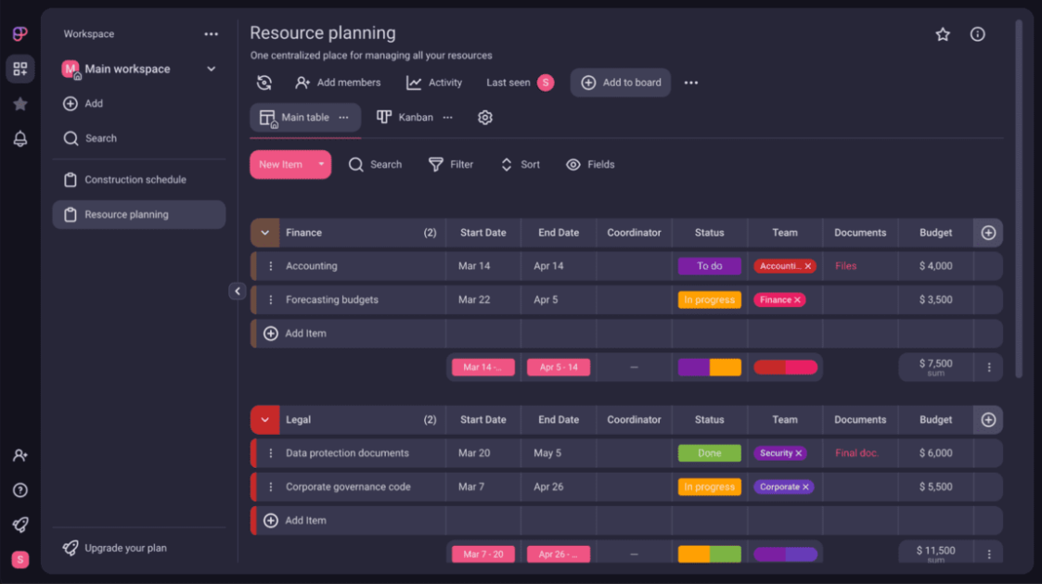This screenshot has height=584, width=1042.
Task: Open What's new via the rocket icon
Action: pos(19,524)
